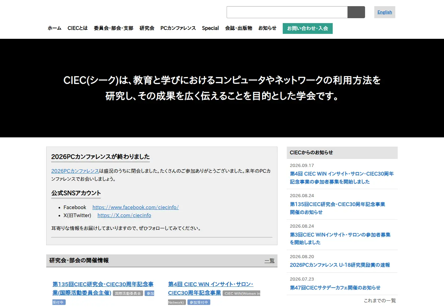
Task: Open the 研究会 menu item
Action: (x=147, y=28)
